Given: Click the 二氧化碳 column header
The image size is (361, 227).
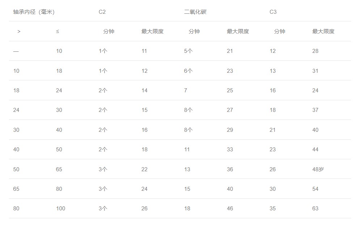Looking at the screenshot, I should pos(195,12).
